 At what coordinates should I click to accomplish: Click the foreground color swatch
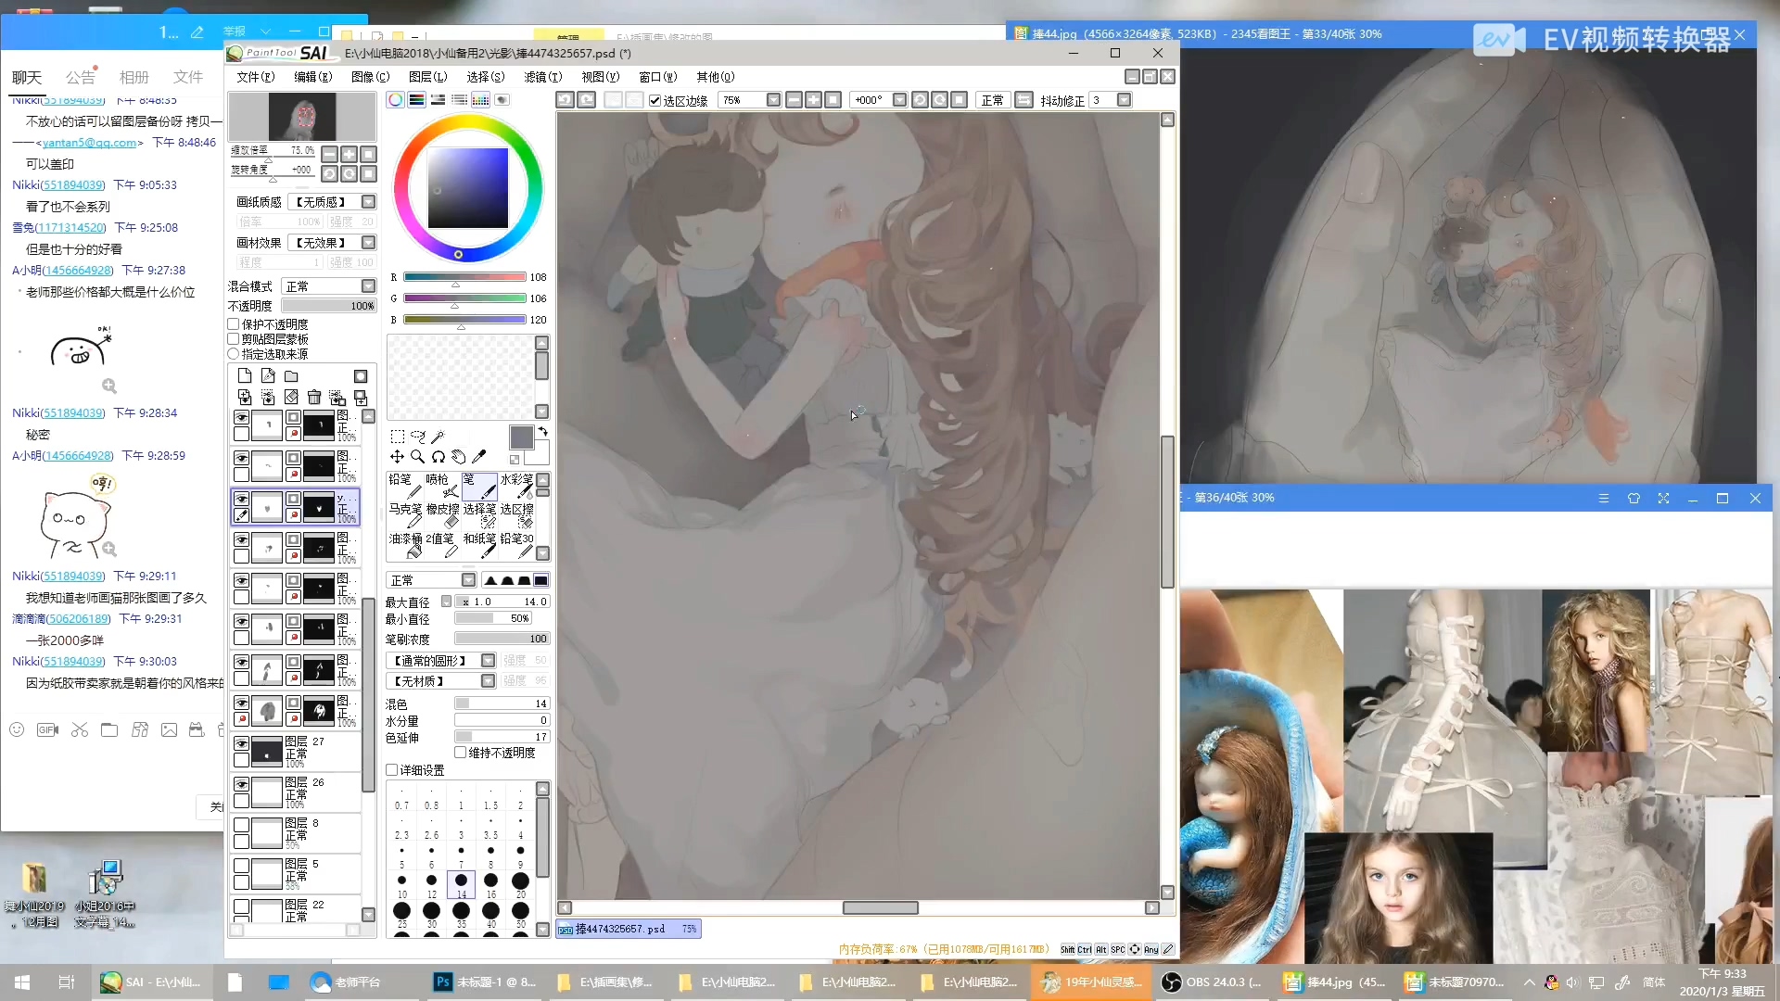pyautogui.click(x=521, y=437)
